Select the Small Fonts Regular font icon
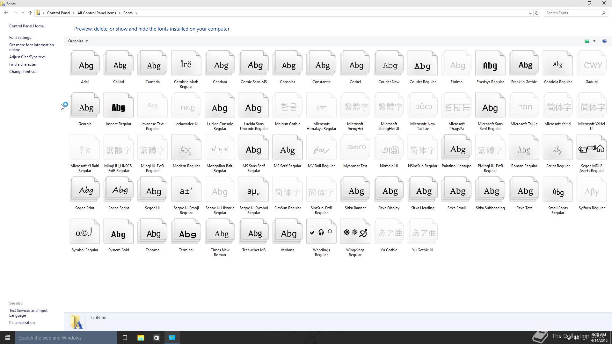612x344 pixels. (x=557, y=189)
